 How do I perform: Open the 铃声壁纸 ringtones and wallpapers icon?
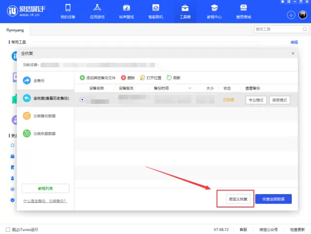[126, 11]
